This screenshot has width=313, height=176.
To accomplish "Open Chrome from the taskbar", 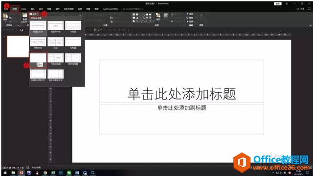I will coord(45,173).
